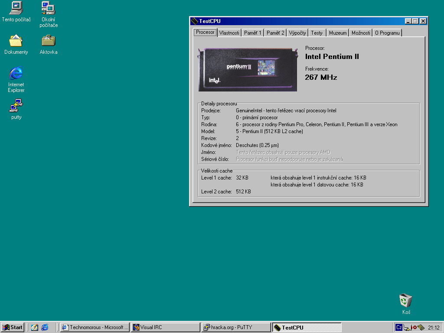Switch to the Vlastnosti tab

(x=229, y=33)
